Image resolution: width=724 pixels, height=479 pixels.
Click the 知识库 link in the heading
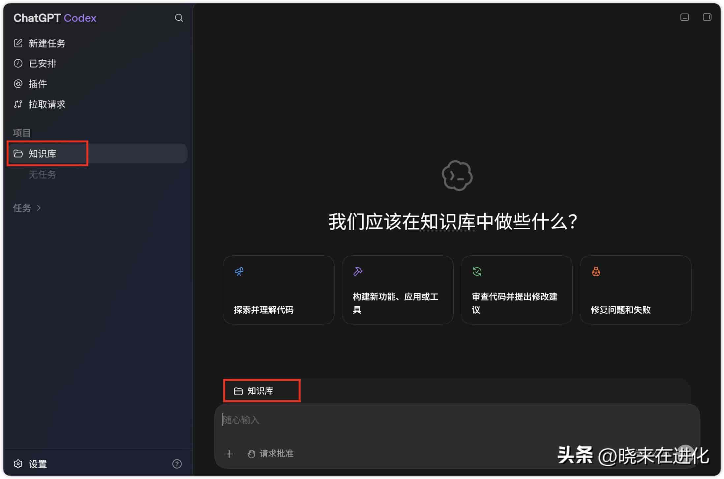pyautogui.click(x=448, y=221)
